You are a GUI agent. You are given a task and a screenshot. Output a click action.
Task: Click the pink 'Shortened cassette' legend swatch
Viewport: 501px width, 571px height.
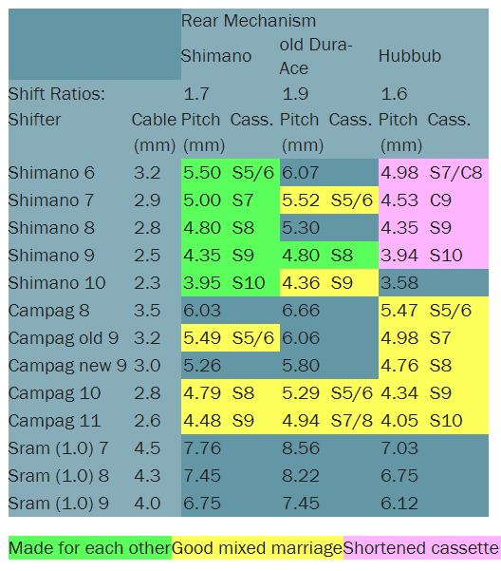tap(421, 547)
